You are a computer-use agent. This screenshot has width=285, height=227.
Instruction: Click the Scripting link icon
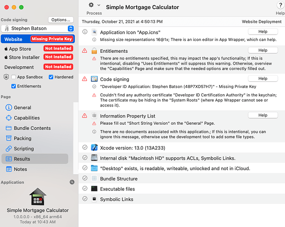click(x=9, y=149)
